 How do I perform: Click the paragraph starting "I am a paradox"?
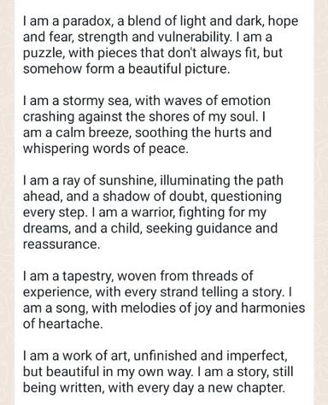pyautogui.click(x=161, y=45)
